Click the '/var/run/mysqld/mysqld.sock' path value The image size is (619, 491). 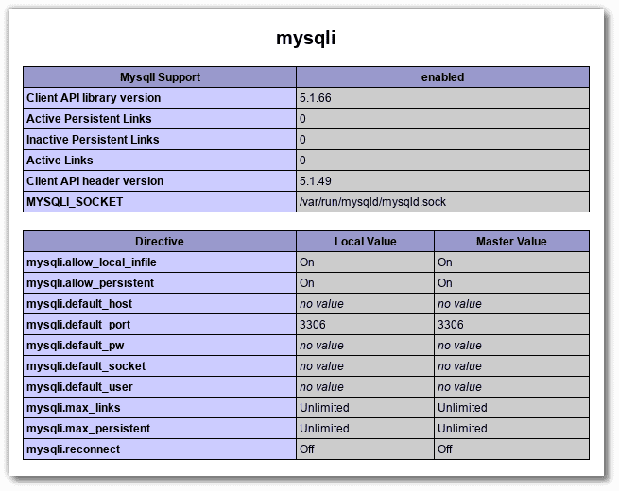372,202
